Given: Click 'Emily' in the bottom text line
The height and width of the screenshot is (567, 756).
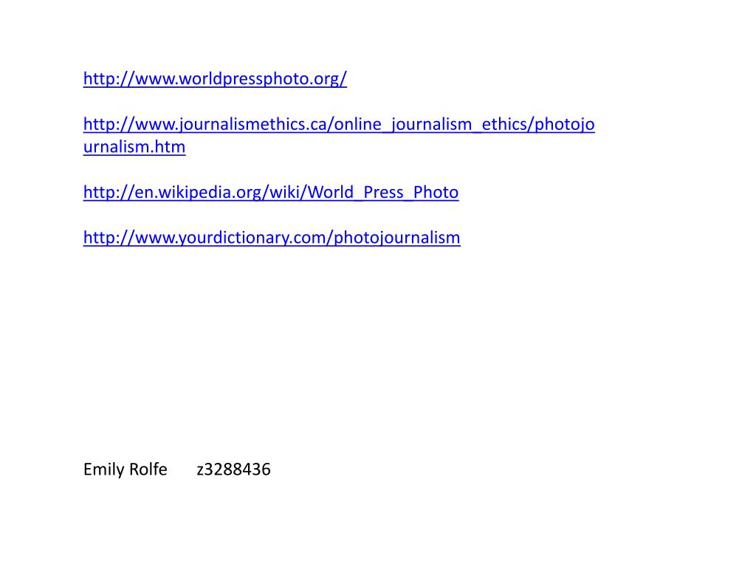Looking at the screenshot, I should coord(103,469).
